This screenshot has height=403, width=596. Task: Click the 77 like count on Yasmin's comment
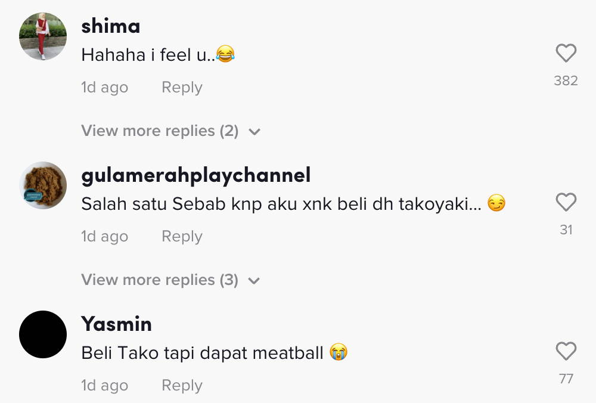[x=566, y=379]
